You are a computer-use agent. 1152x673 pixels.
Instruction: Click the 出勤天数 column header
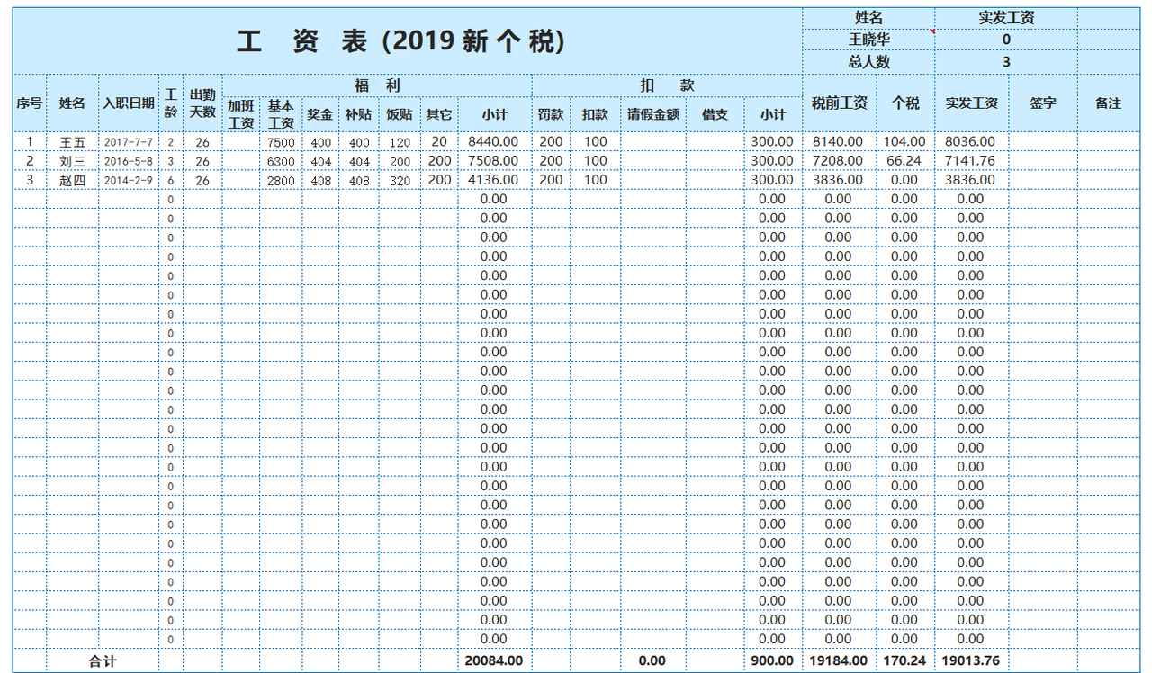[202, 103]
